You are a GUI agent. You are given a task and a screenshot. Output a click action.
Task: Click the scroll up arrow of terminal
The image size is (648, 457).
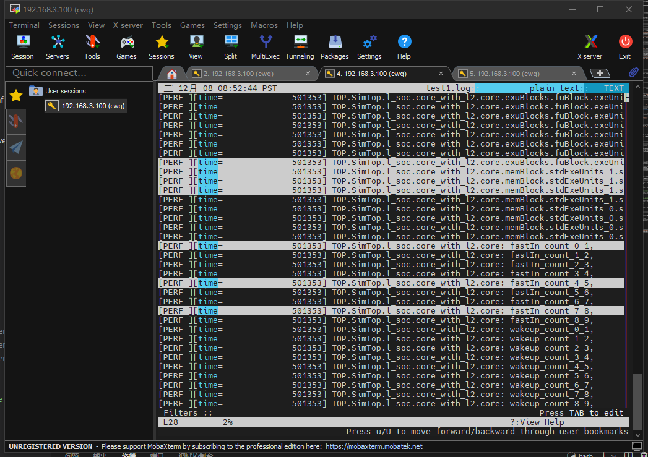(x=638, y=87)
